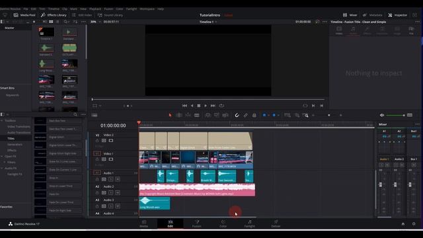The image size is (423, 238).
Task: Click the Detail Zoom icon
Action: click(x=297, y=115)
